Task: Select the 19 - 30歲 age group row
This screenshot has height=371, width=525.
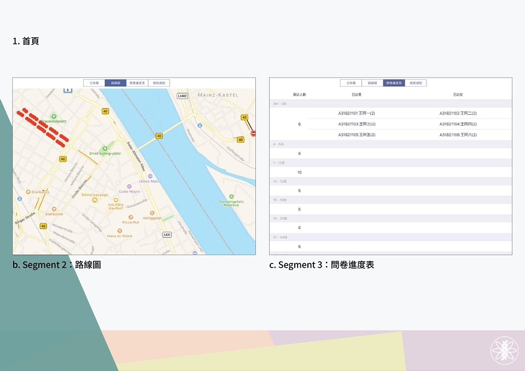Action: coord(390,219)
